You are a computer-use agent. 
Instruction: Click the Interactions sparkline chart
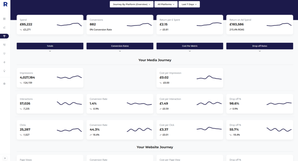pyautogui.click(x=69, y=103)
